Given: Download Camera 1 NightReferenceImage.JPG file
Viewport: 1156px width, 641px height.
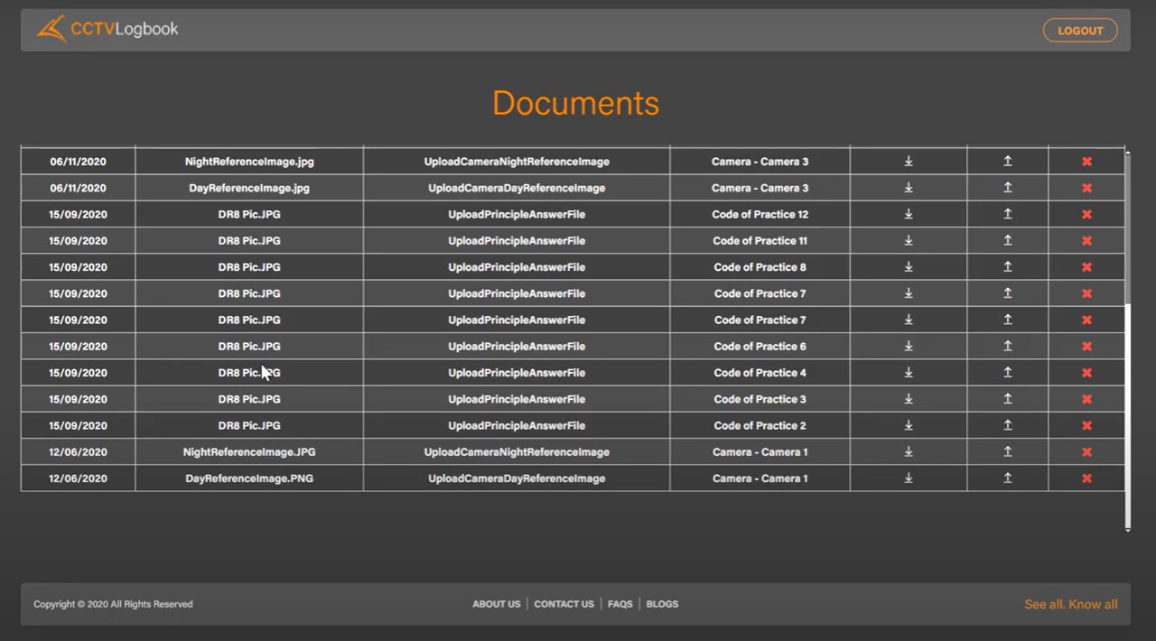Looking at the screenshot, I should point(909,451).
